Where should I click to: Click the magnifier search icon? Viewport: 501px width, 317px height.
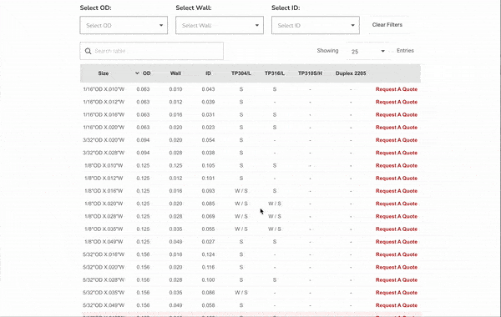(88, 51)
